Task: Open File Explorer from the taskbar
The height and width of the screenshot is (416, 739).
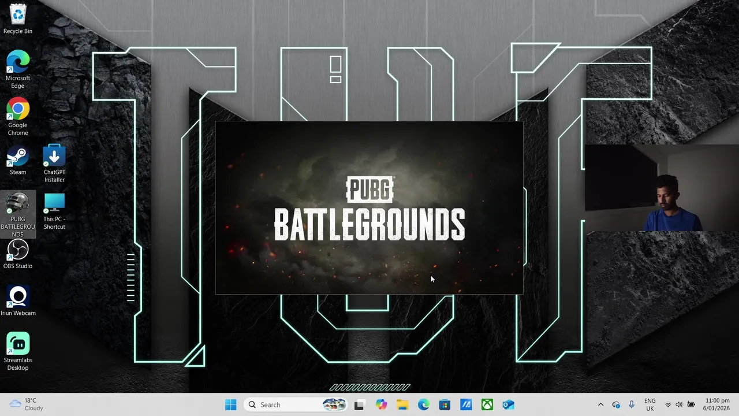Action: pyautogui.click(x=402, y=404)
